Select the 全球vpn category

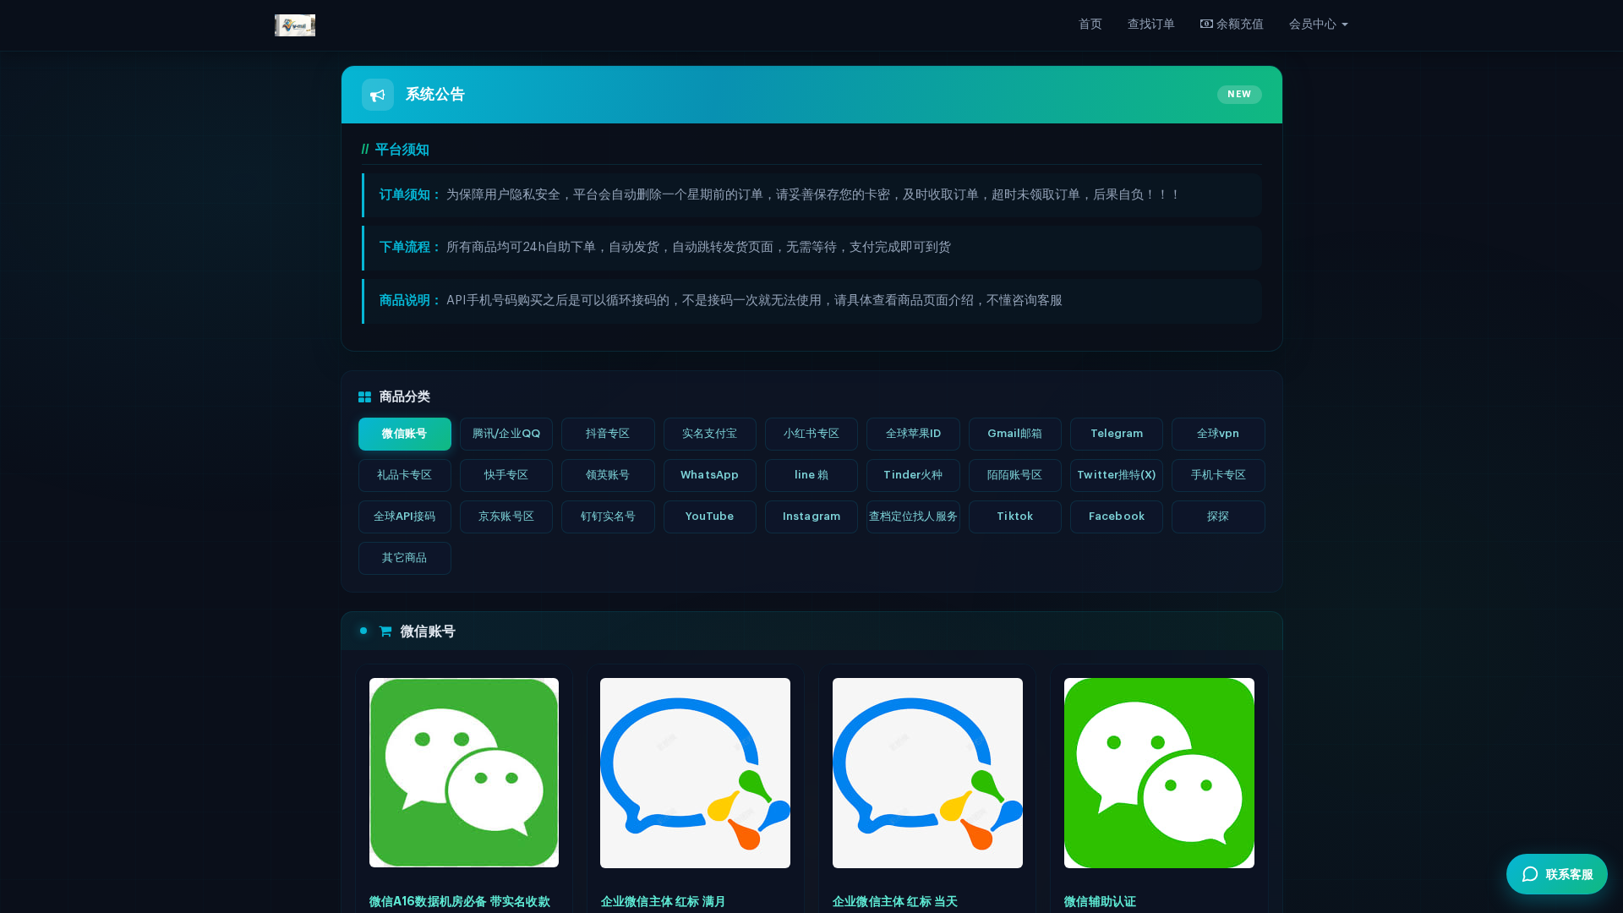click(1218, 434)
